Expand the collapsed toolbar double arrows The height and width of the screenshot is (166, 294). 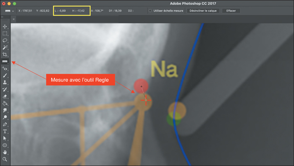[2, 17]
